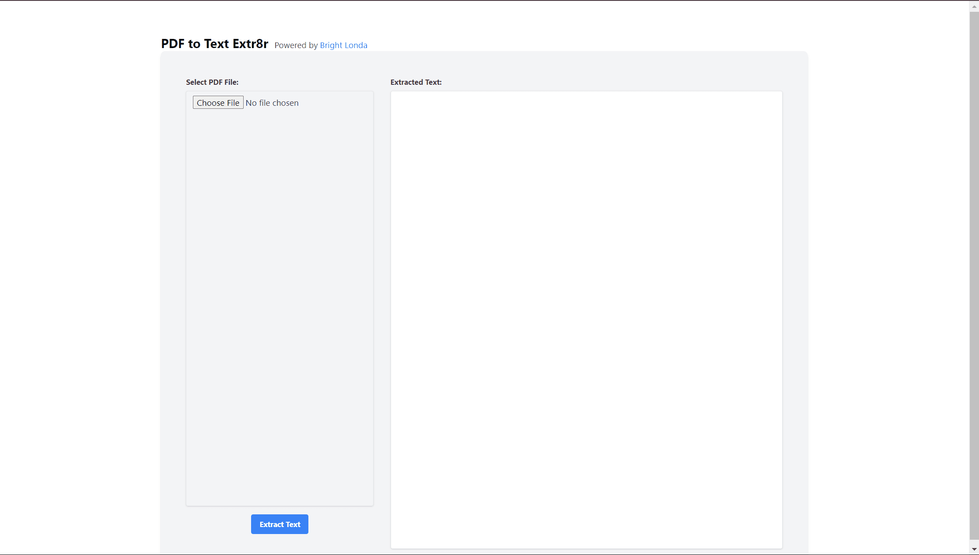Viewport: 979px width, 555px height.
Task: Click the 'Extracted Text:' label
Action: [416, 82]
